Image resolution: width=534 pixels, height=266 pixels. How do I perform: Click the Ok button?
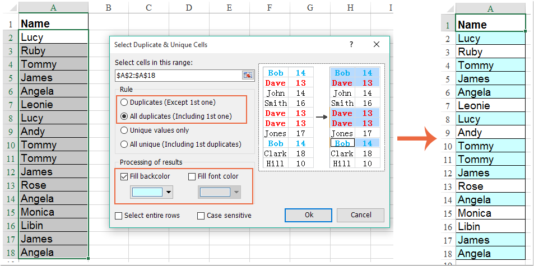(309, 215)
